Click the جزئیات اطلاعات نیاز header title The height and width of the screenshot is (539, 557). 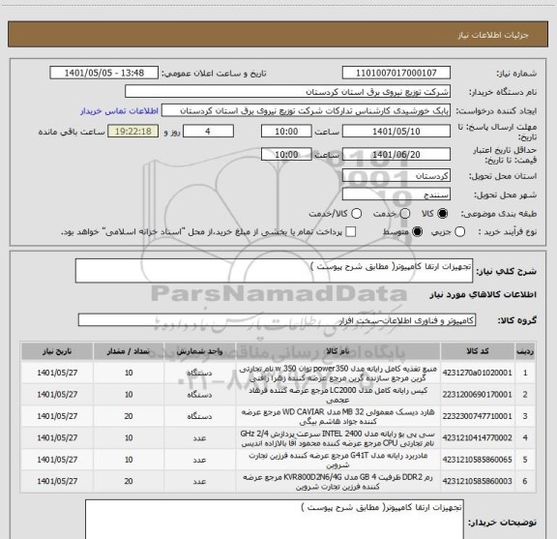[x=493, y=35]
